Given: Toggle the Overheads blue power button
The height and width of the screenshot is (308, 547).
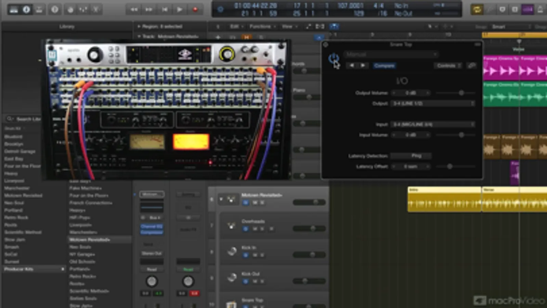Looking at the screenshot, I should point(246,229).
